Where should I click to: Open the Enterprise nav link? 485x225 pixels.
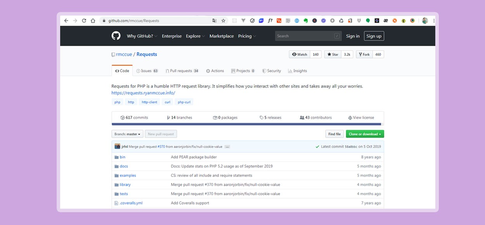(x=171, y=36)
